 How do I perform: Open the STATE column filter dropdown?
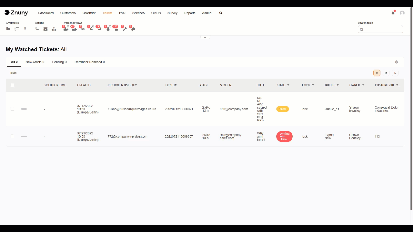287,85
